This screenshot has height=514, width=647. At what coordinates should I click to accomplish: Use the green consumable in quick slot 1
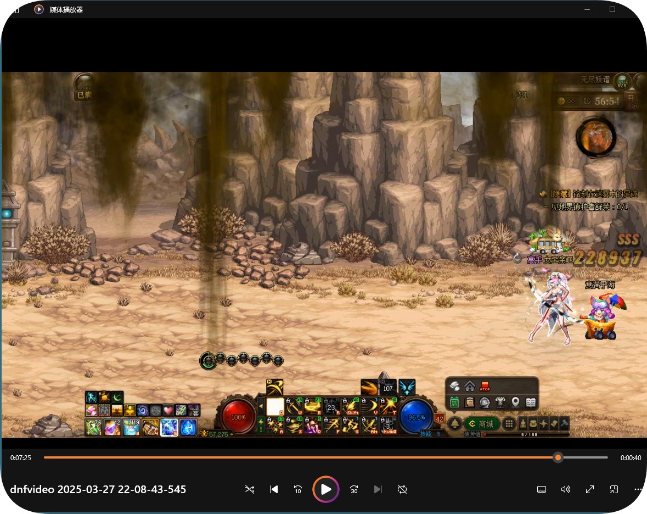click(x=93, y=427)
